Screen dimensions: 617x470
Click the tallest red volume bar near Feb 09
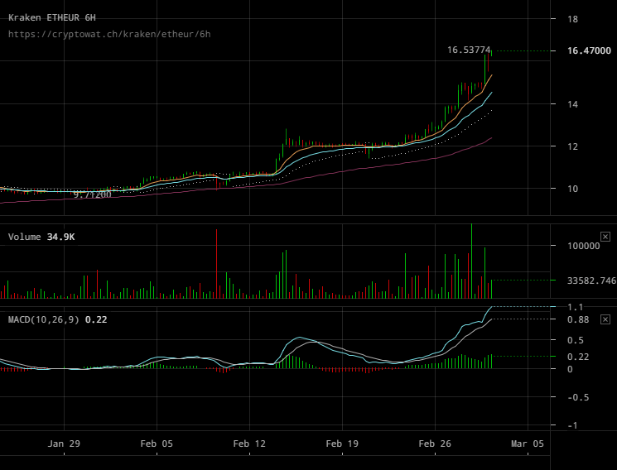(x=216, y=263)
